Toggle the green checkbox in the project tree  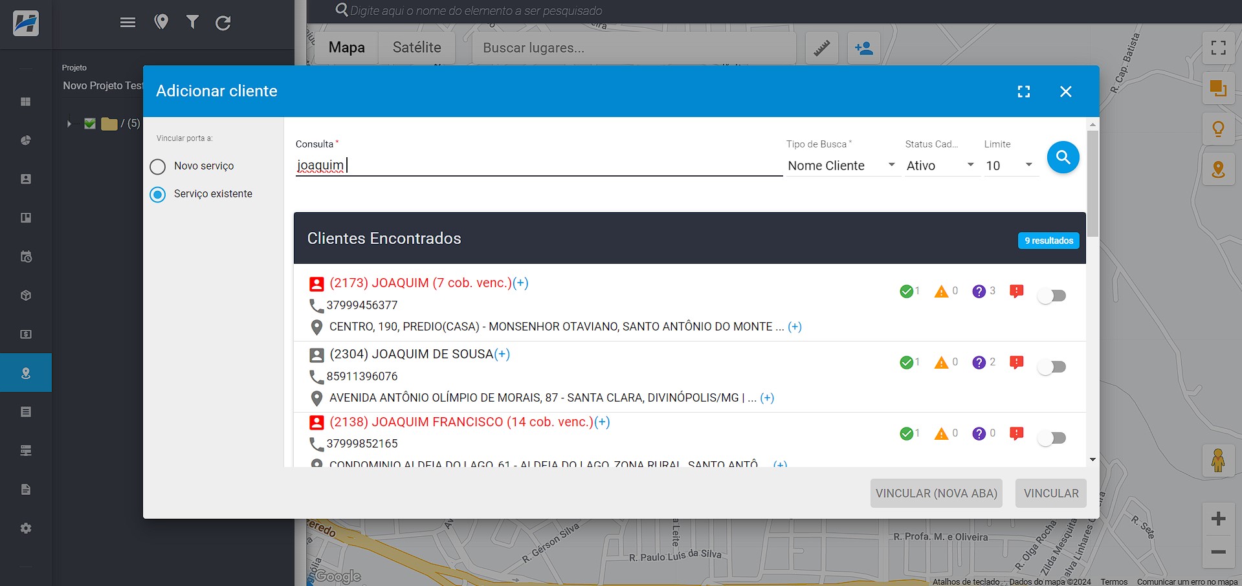click(90, 124)
